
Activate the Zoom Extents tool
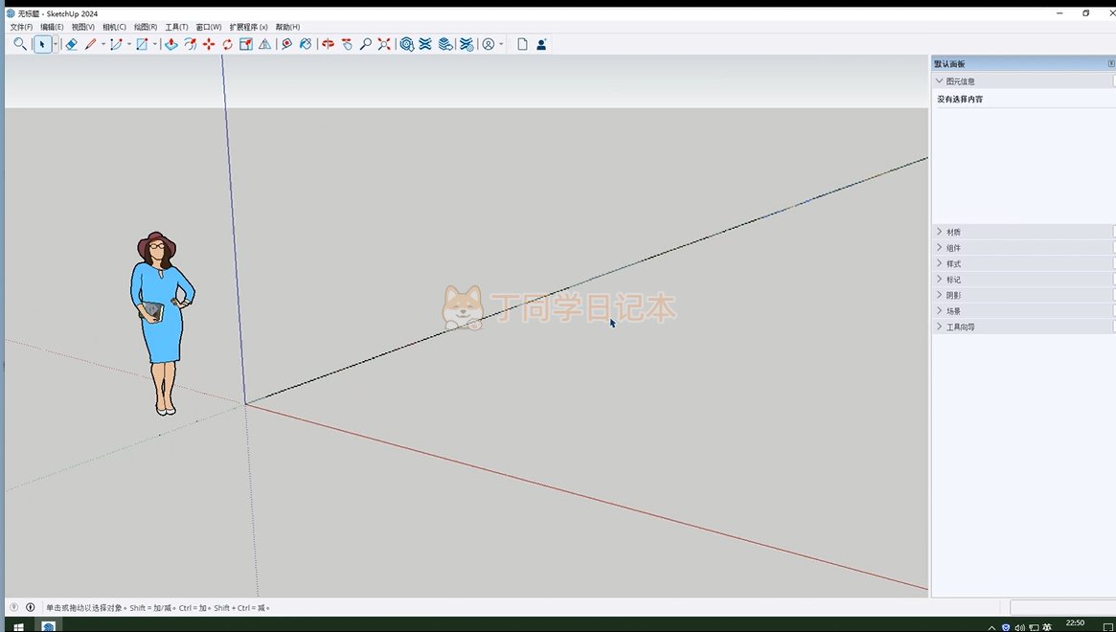384,44
